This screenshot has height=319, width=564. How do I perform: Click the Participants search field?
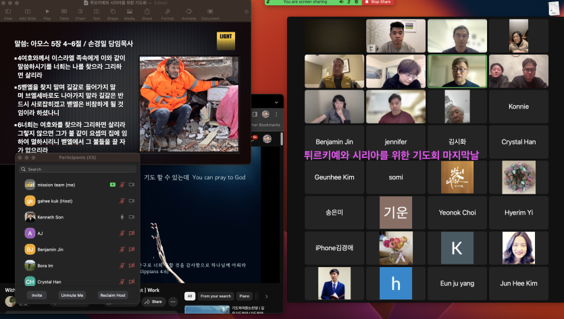(78, 169)
